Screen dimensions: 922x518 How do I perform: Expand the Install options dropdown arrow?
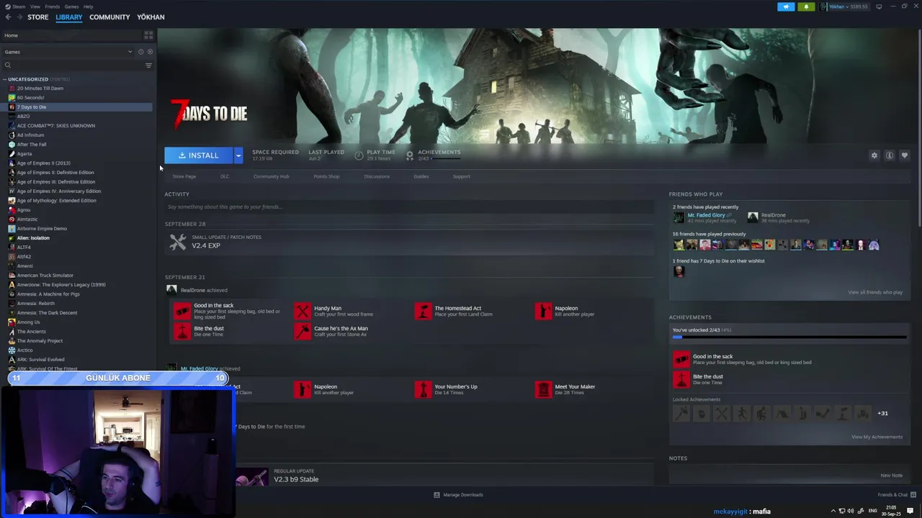pos(238,155)
